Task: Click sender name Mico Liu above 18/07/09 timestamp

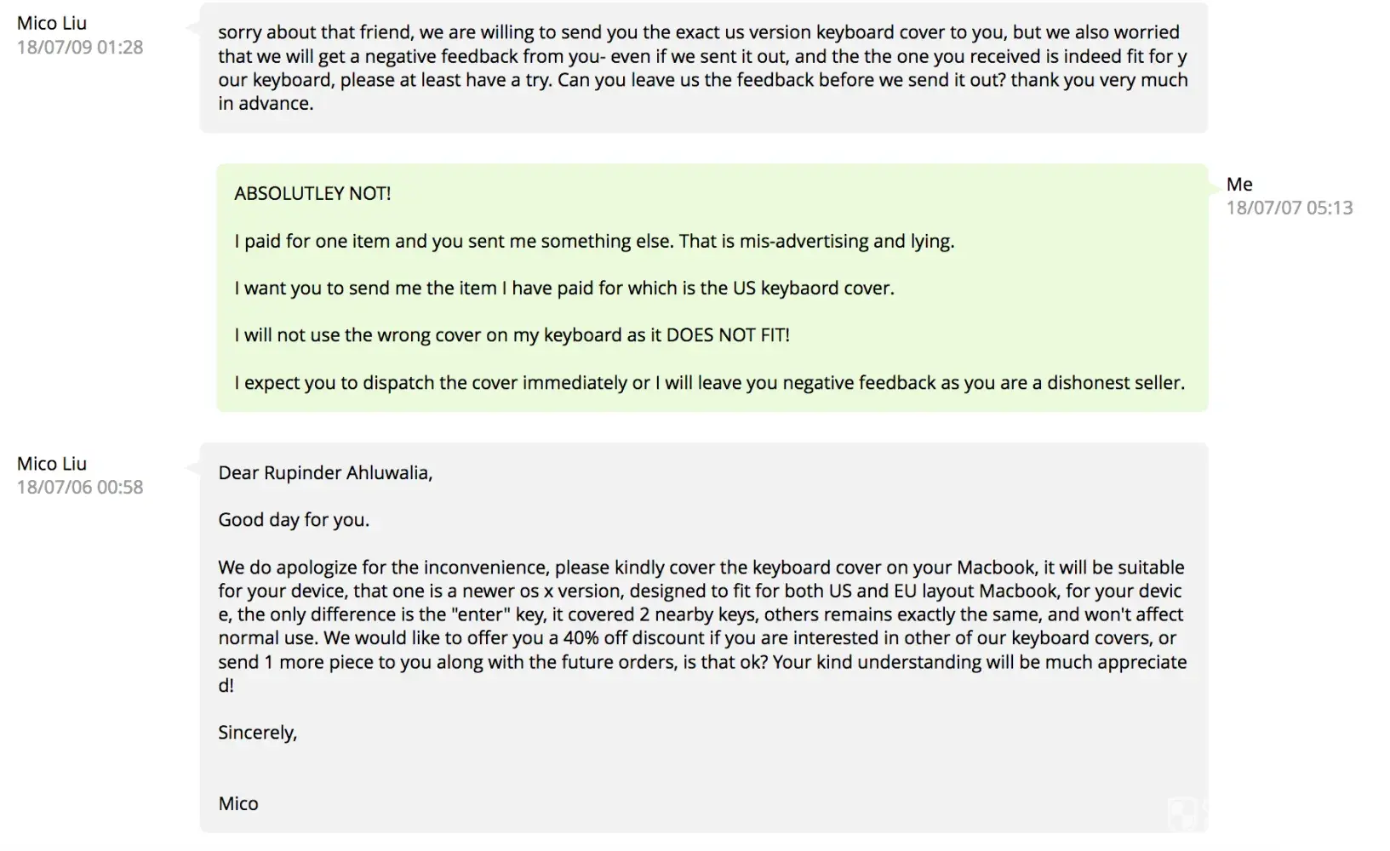Action: pyautogui.click(x=52, y=23)
